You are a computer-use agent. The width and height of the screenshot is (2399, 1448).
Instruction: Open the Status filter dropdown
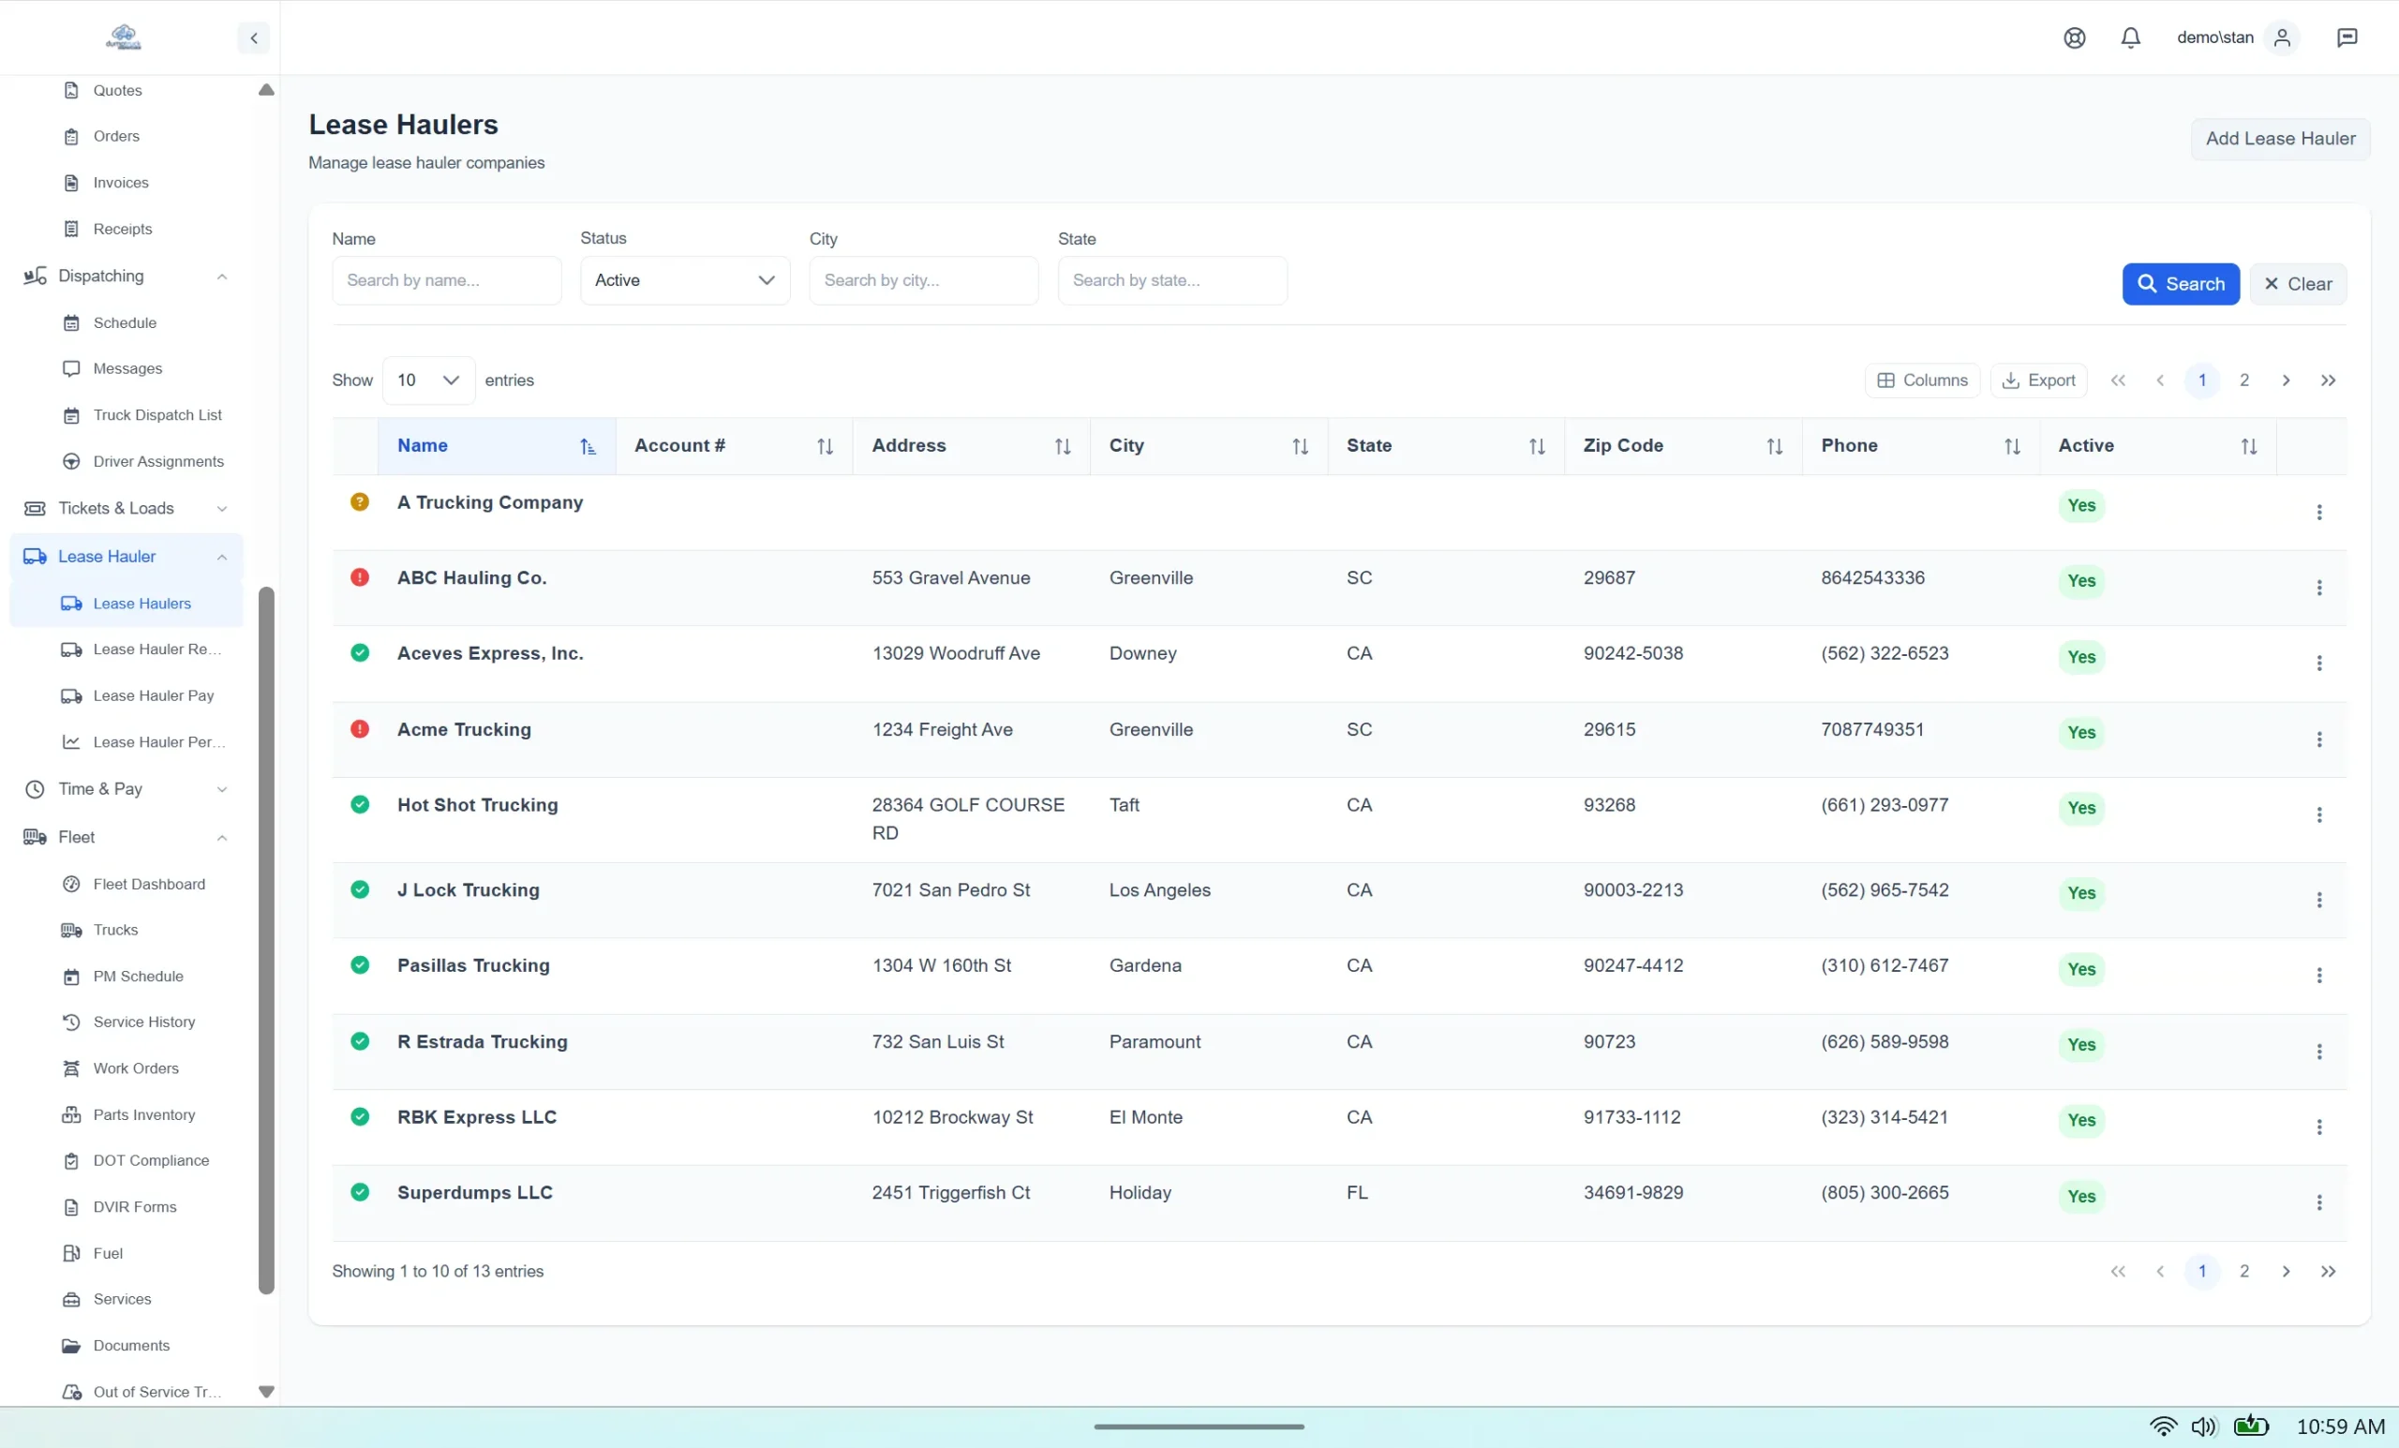point(684,280)
